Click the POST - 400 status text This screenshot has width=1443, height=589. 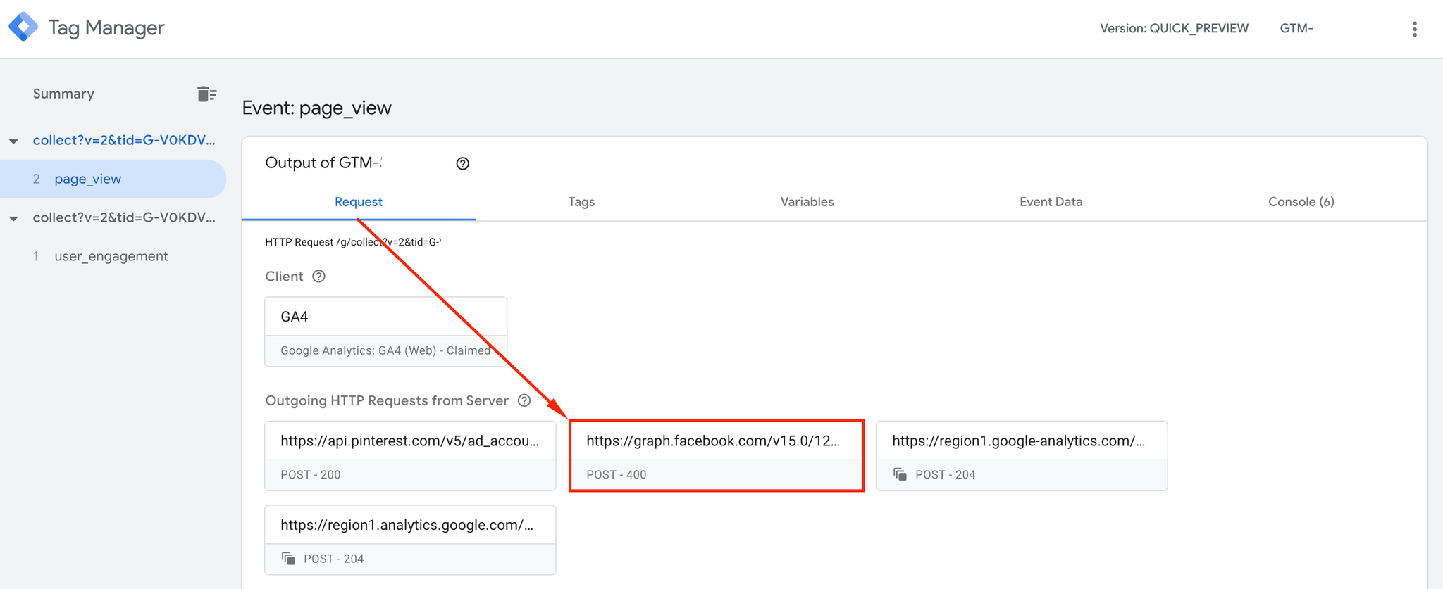click(616, 474)
